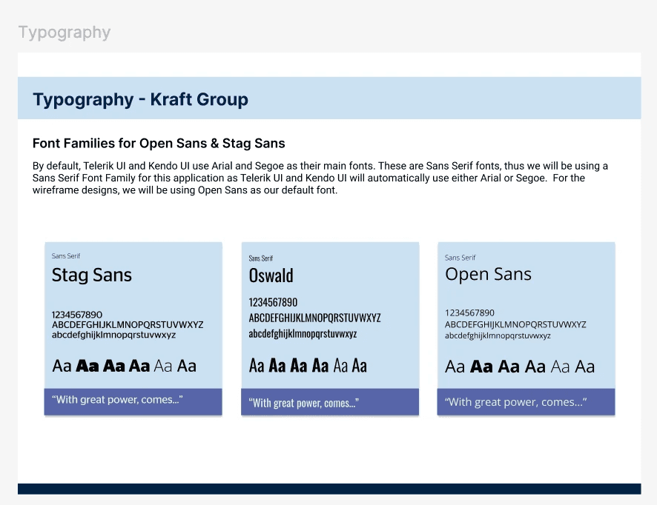
Task: Click the uppercase alphabet in Stag Sans card
Action: [128, 324]
